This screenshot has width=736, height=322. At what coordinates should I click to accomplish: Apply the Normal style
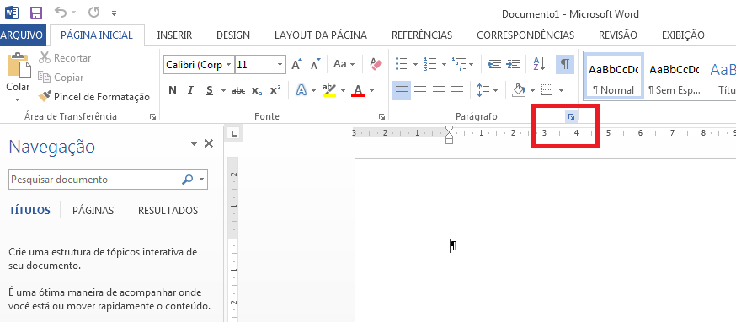click(x=614, y=77)
